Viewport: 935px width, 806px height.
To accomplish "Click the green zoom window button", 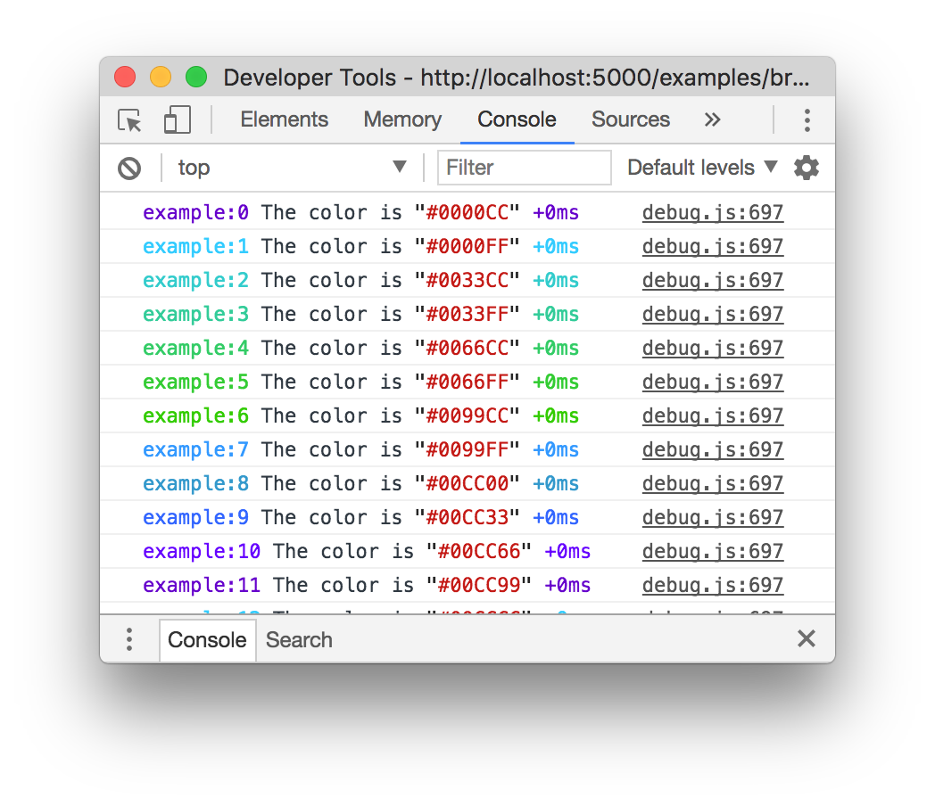I will [196, 77].
